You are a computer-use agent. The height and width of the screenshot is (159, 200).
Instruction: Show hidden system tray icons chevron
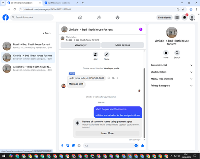[171, 156]
